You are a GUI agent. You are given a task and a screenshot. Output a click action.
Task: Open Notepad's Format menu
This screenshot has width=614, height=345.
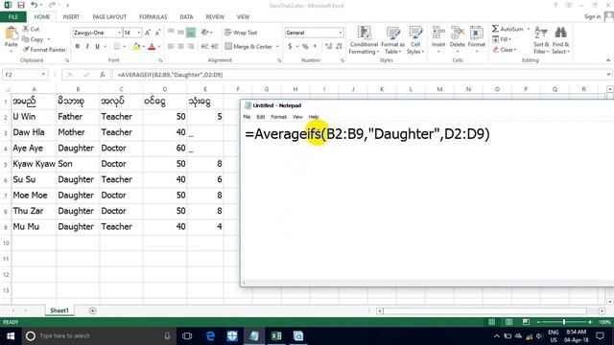point(279,117)
